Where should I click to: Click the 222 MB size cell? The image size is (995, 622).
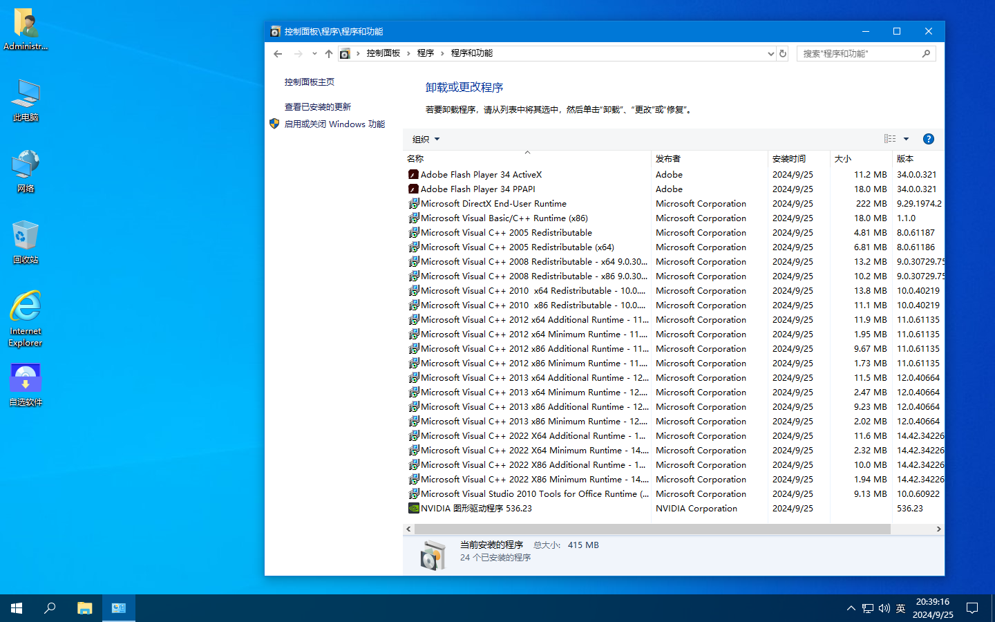(x=871, y=204)
